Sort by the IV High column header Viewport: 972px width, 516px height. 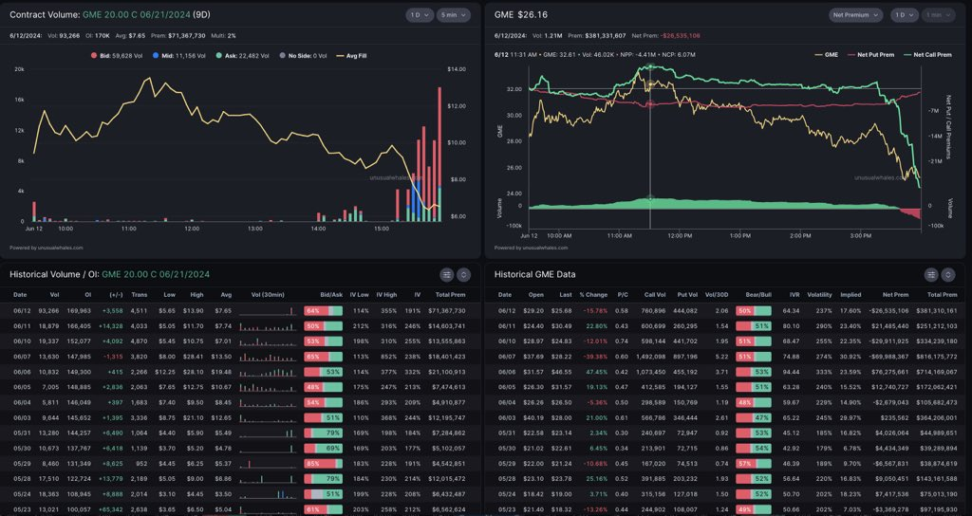pyautogui.click(x=386, y=295)
